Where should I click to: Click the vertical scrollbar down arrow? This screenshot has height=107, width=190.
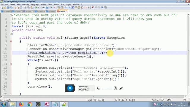pyautogui.click(x=188, y=94)
